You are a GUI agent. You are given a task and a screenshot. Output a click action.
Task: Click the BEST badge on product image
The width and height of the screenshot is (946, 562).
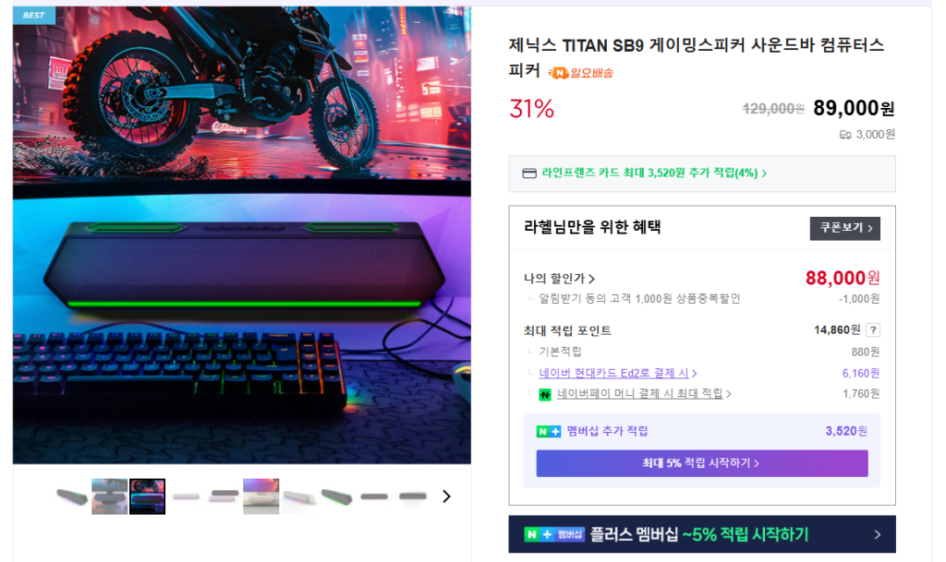tap(34, 15)
